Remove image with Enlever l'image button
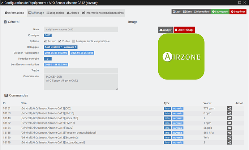This screenshot has width=249, height=150. point(184,30)
